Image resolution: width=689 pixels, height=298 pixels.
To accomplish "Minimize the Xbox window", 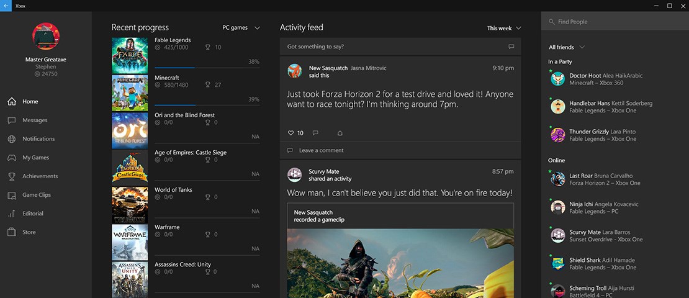I will pyautogui.click(x=656, y=6).
